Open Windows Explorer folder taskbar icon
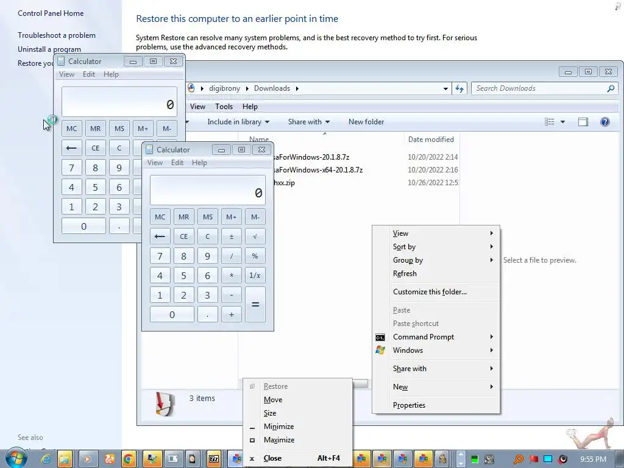624x468 pixels. tap(65, 459)
